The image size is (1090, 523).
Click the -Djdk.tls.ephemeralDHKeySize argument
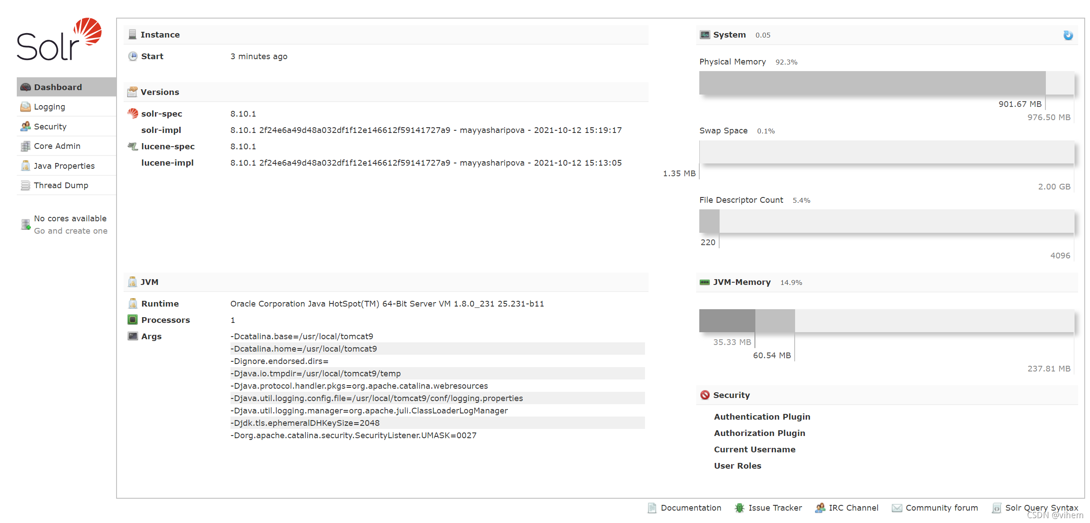(x=437, y=423)
